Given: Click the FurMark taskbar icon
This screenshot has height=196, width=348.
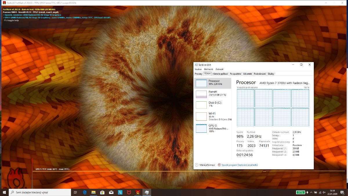Looking at the screenshot, I should pos(138,192).
